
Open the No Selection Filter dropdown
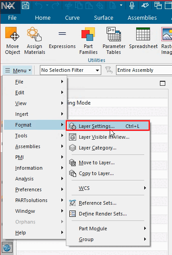pos(70,70)
